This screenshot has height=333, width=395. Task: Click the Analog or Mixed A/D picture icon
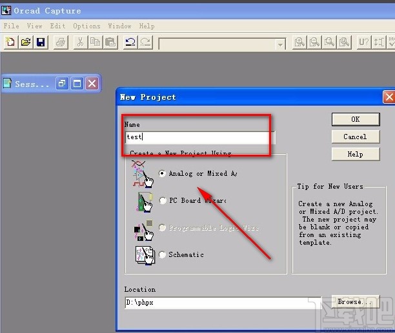coord(143,174)
